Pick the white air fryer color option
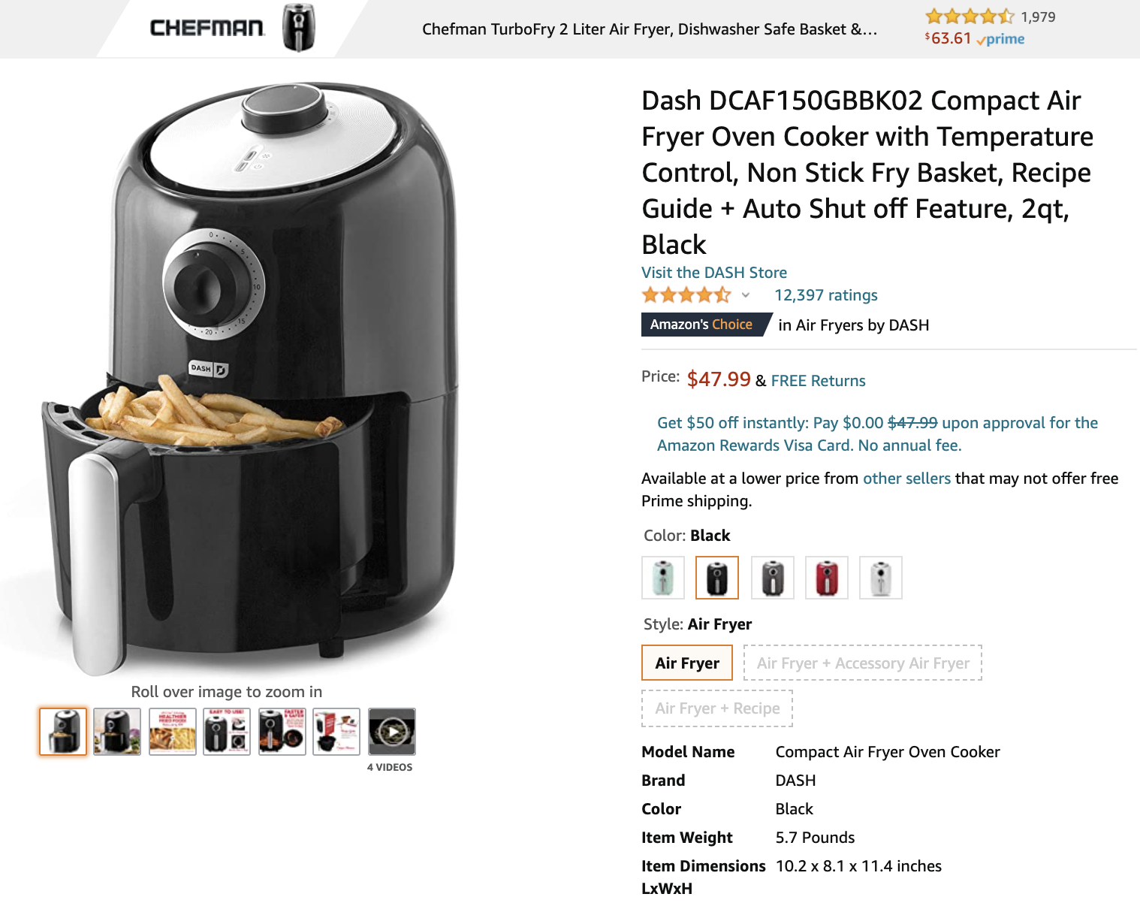The height and width of the screenshot is (906, 1140). click(x=881, y=578)
